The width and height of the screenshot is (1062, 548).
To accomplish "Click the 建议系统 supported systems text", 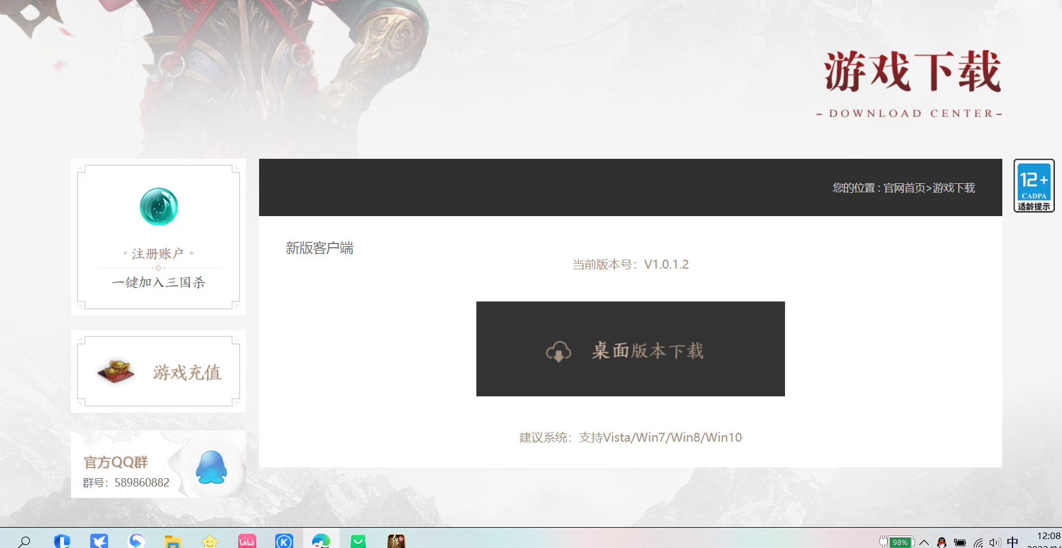I will pos(630,438).
